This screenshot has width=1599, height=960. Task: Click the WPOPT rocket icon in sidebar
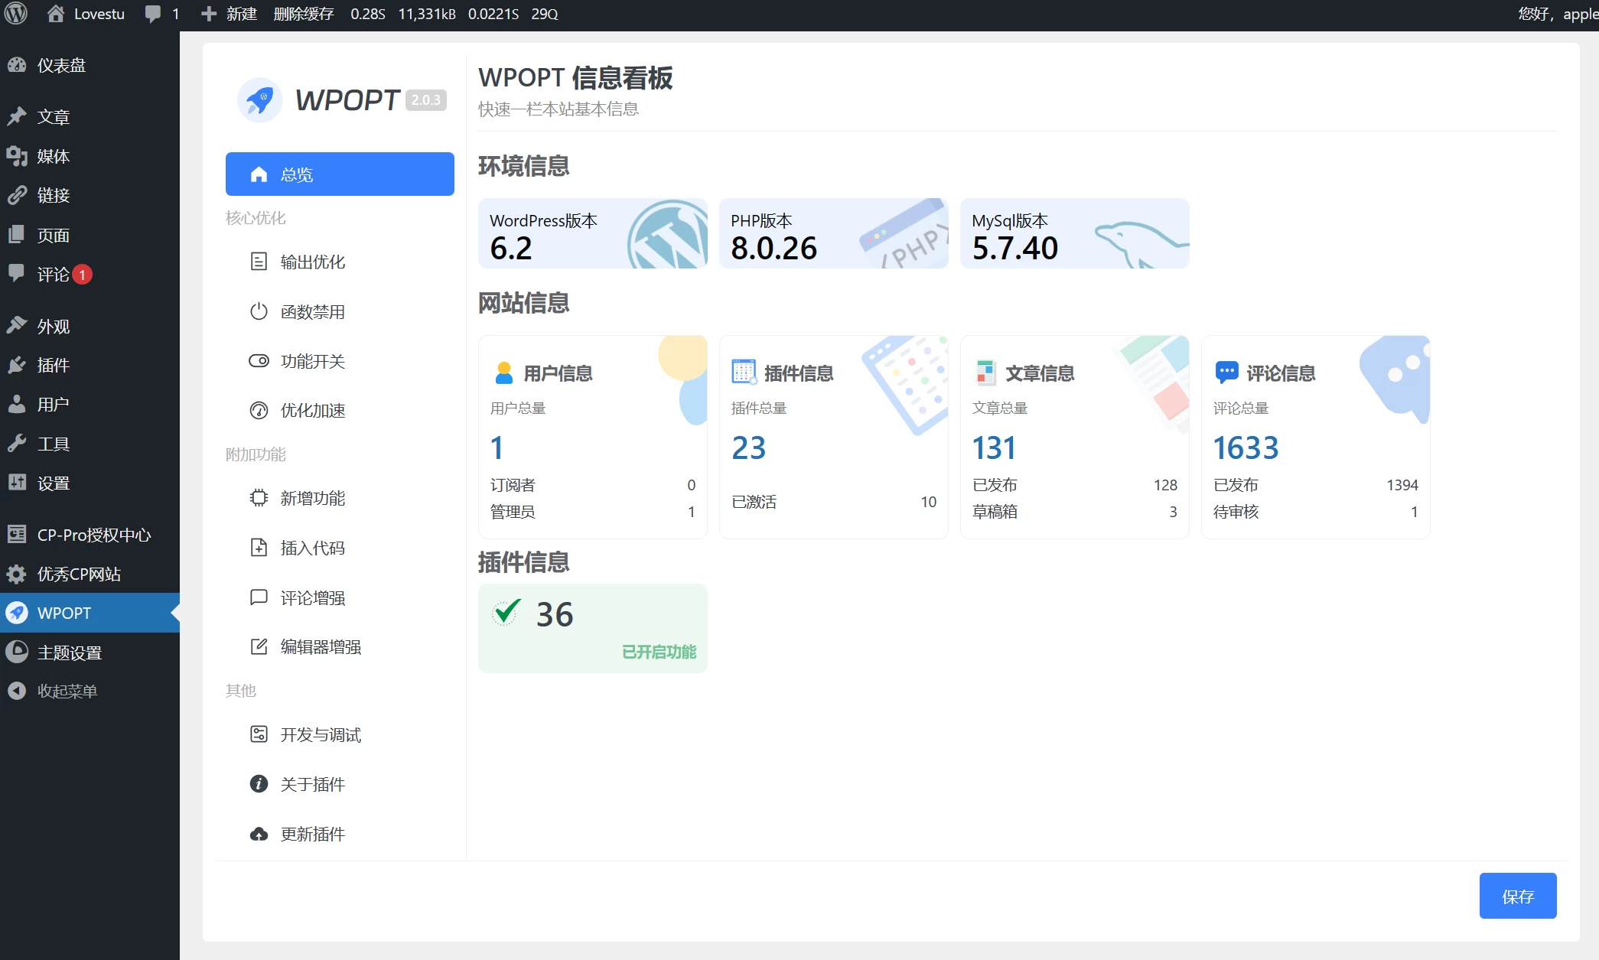click(17, 613)
